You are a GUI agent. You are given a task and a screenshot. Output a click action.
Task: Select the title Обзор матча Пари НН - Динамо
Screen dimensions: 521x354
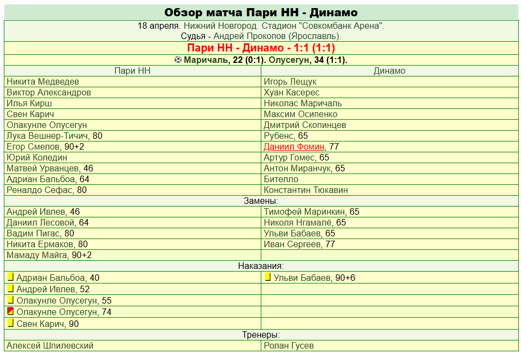click(x=261, y=12)
